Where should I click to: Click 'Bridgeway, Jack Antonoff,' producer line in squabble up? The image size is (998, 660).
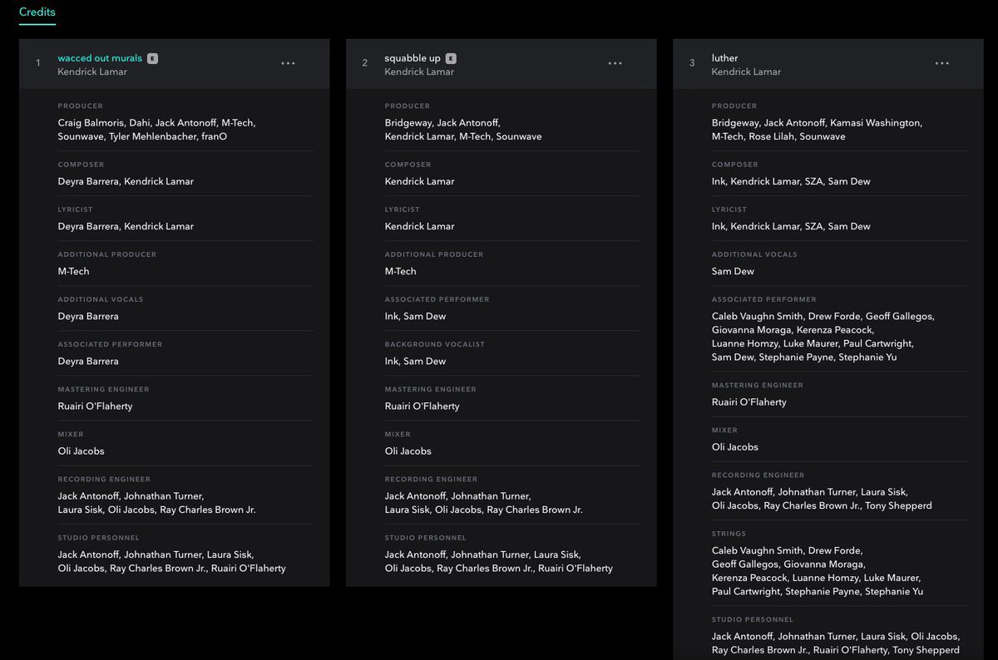click(442, 123)
